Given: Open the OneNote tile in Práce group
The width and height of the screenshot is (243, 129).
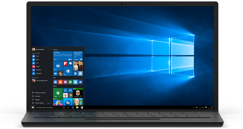Looking at the screenshot, I should click(x=65, y=82).
